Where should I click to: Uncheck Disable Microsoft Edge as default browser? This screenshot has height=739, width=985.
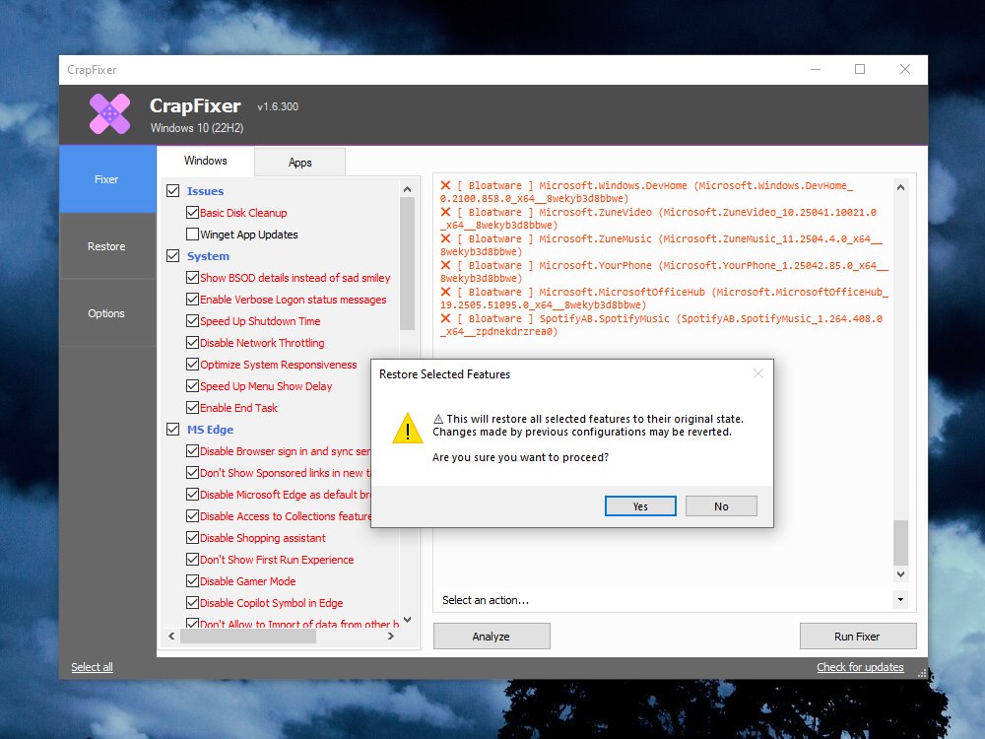point(192,494)
